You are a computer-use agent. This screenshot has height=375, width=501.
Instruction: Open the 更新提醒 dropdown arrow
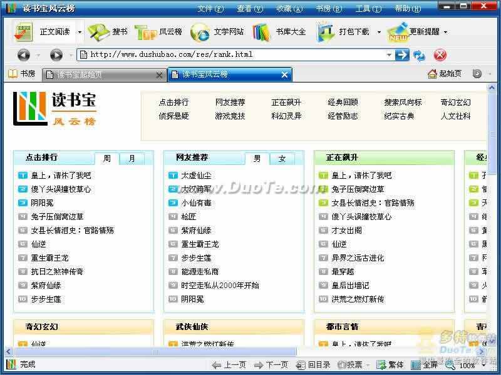[445, 32]
